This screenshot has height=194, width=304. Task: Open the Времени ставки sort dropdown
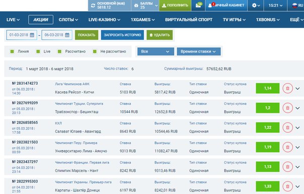tap(198, 51)
